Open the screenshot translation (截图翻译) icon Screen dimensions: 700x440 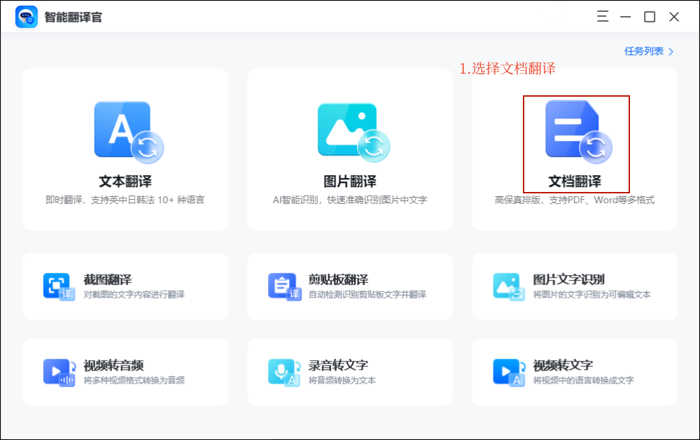[x=59, y=286]
